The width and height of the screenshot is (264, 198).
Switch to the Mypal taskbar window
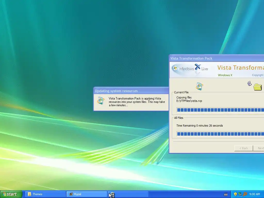[x=87, y=194]
